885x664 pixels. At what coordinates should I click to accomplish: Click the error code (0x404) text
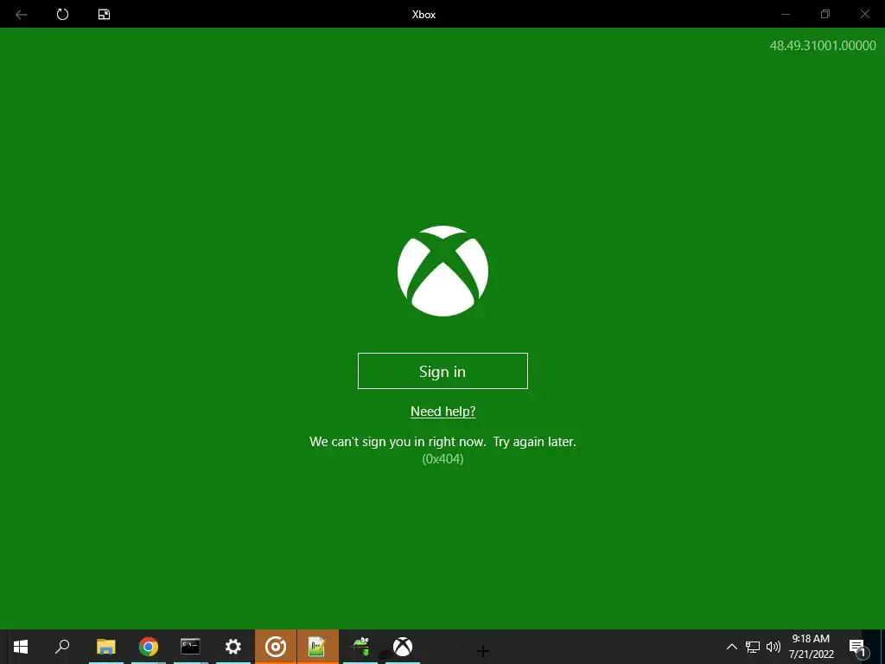coord(442,459)
